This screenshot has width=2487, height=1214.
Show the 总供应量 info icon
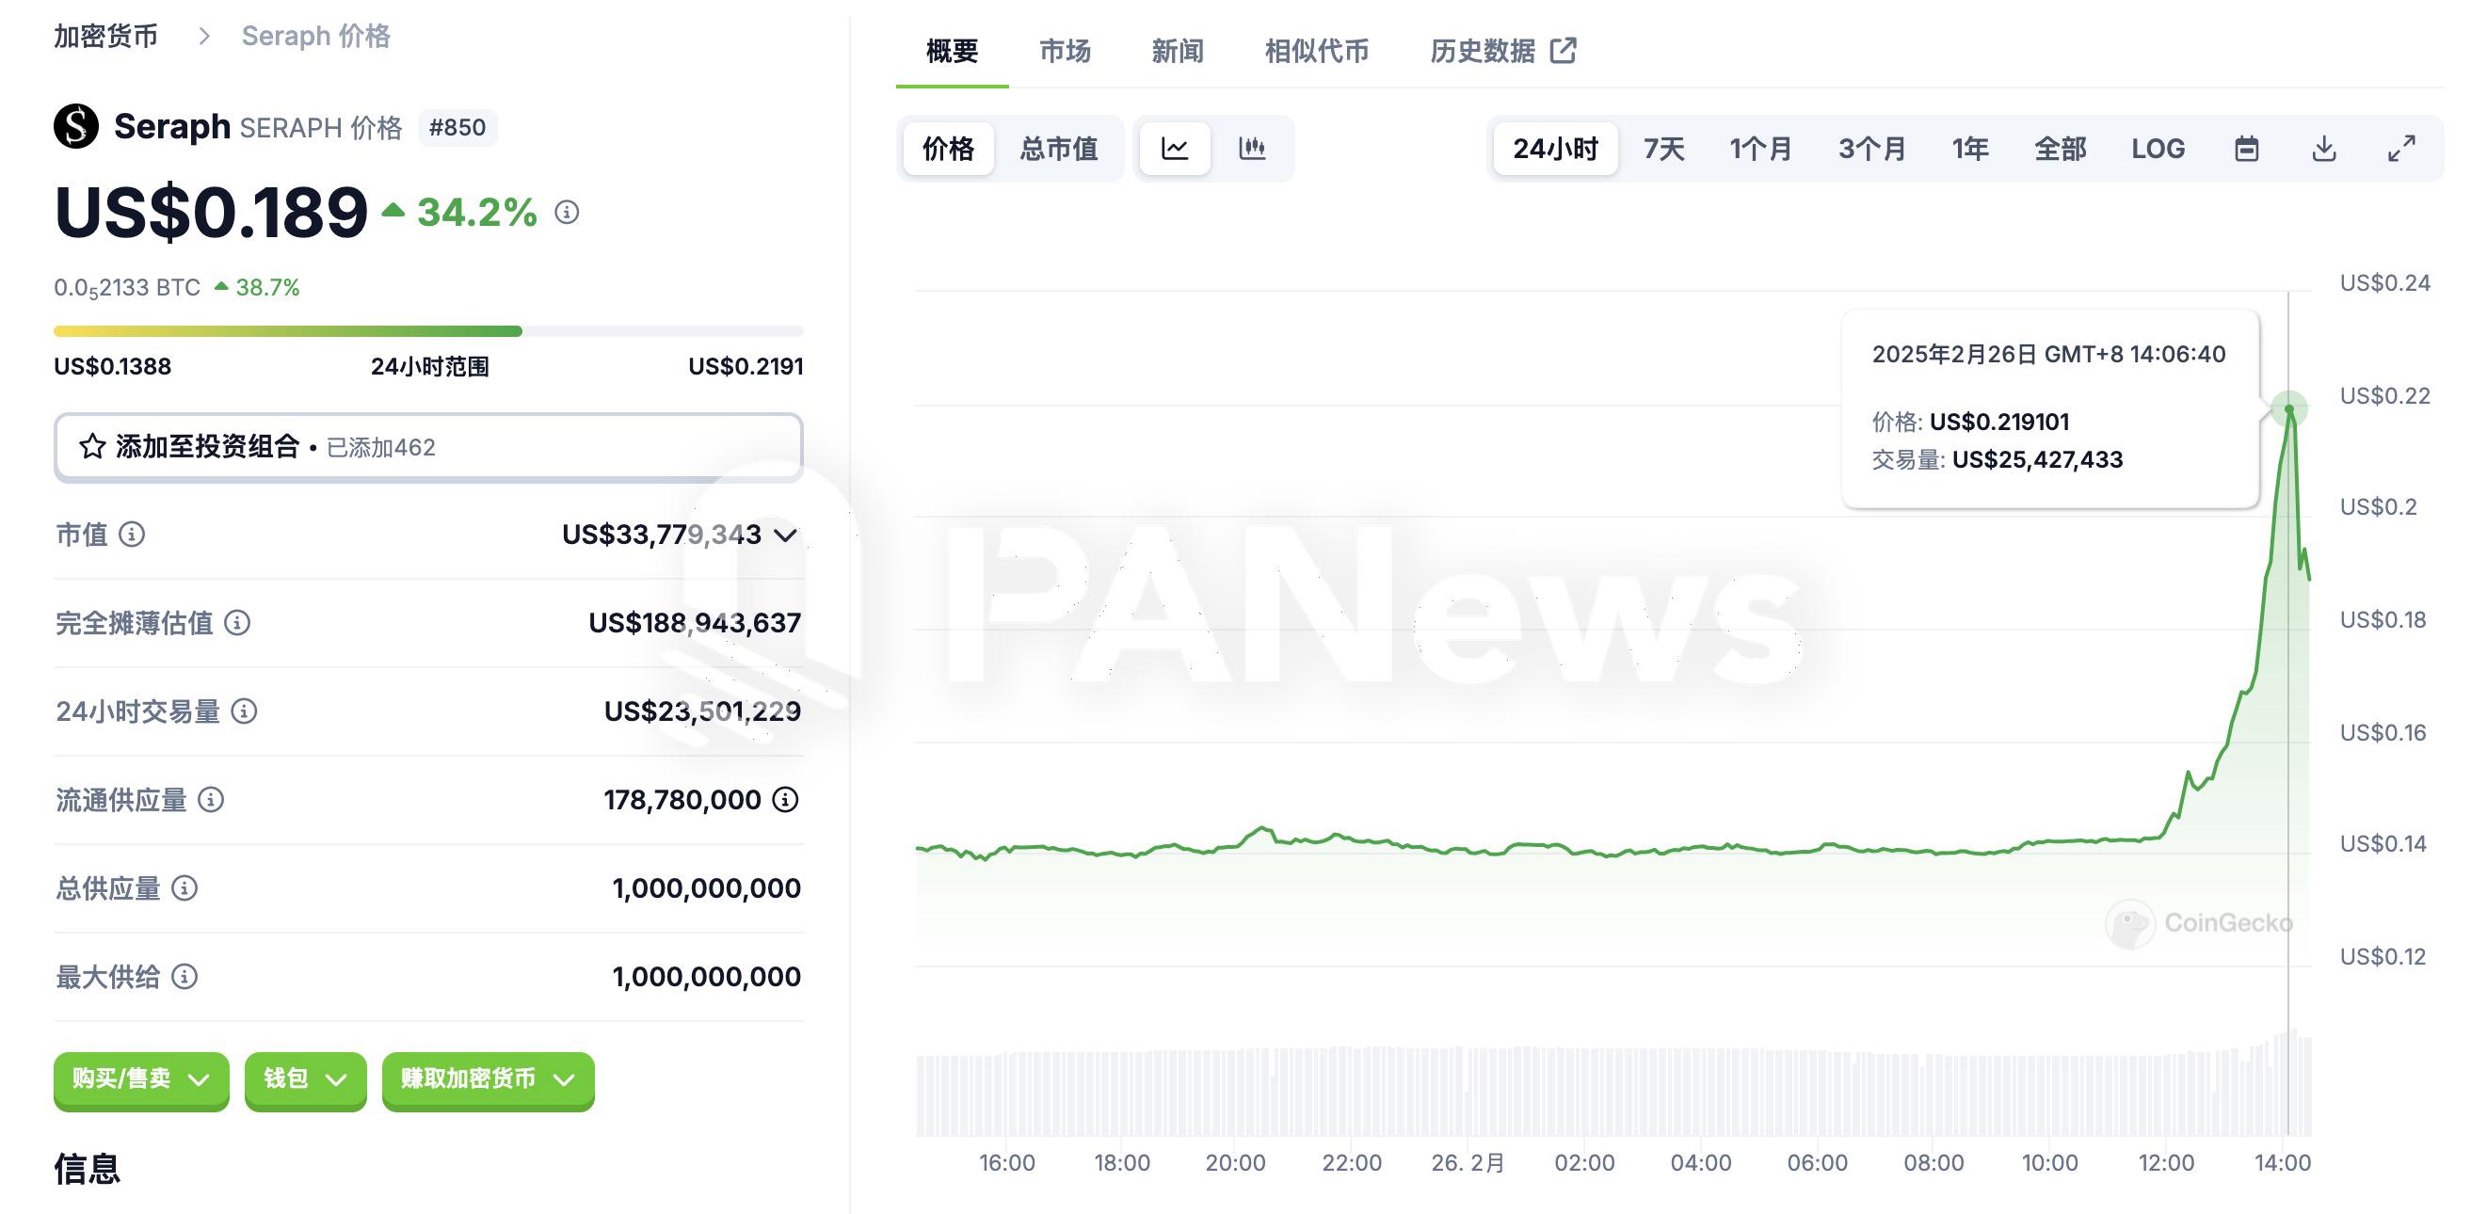185,888
